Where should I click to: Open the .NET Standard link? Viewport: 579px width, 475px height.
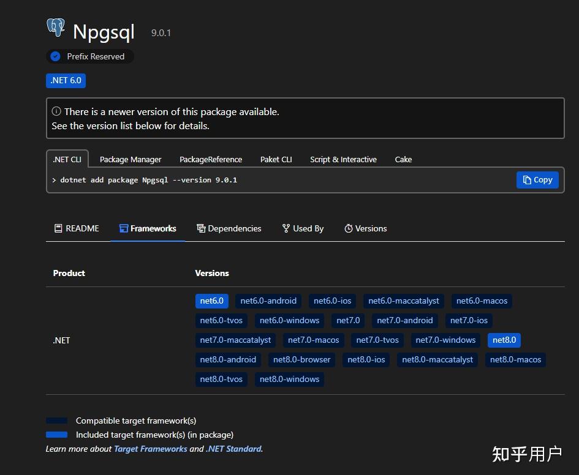click(x=235, y=449)
